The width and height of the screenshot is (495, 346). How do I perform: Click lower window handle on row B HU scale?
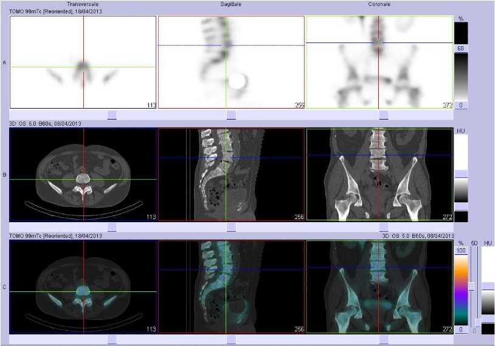pos(461,207)
